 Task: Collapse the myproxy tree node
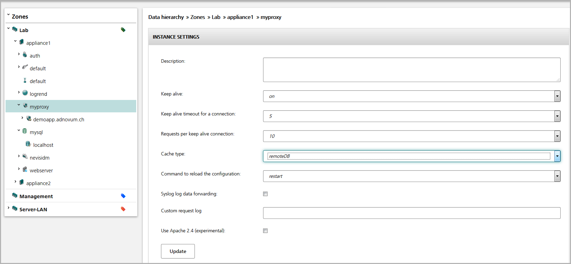19,105
